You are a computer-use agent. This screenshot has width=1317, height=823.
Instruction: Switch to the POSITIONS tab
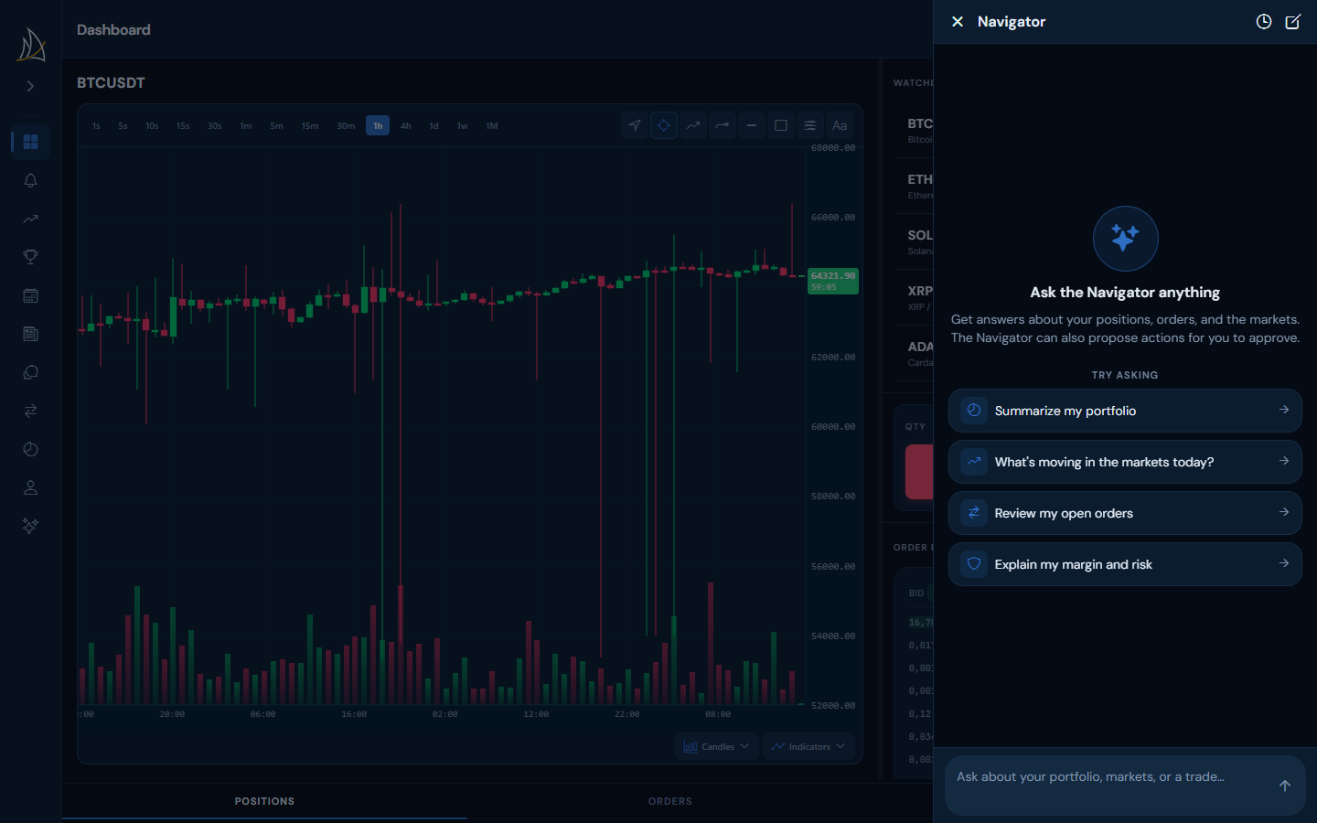tap(264, 801)
